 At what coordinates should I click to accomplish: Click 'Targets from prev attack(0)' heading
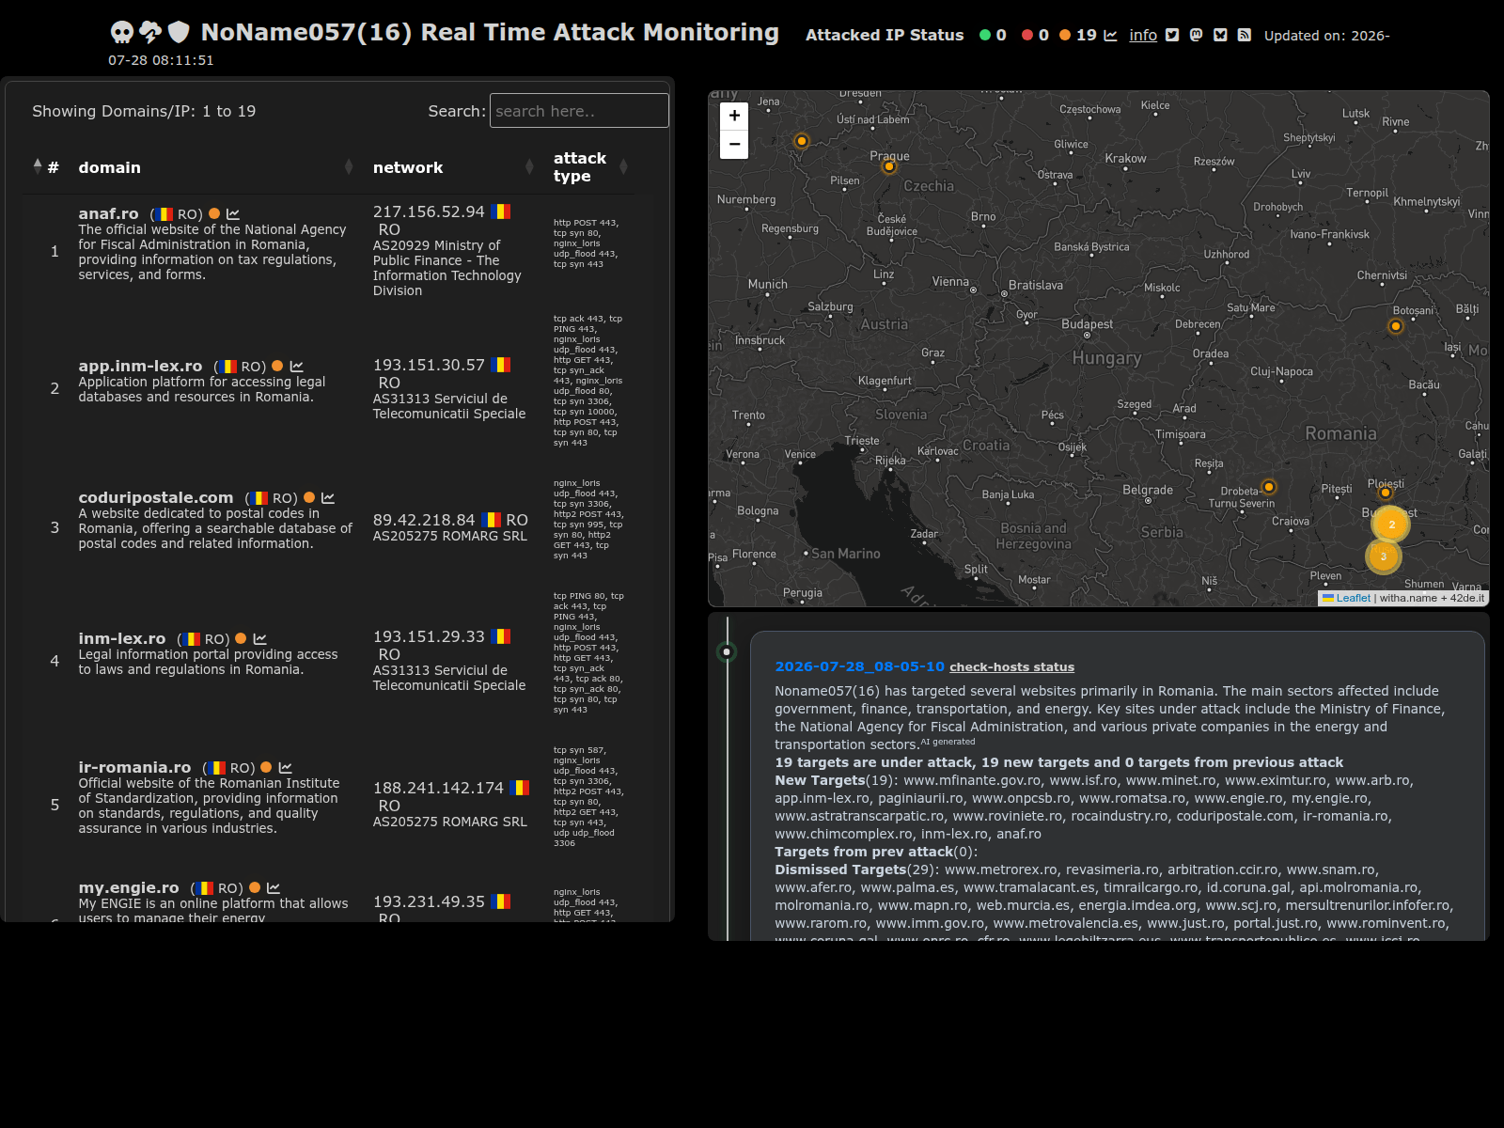click(x=876, y=852)
